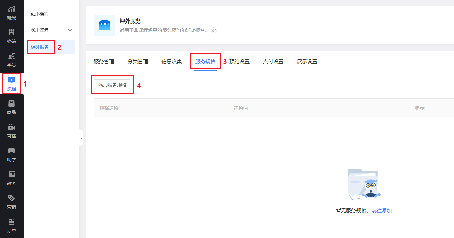Click the 前往添加 link

point(382,211)
